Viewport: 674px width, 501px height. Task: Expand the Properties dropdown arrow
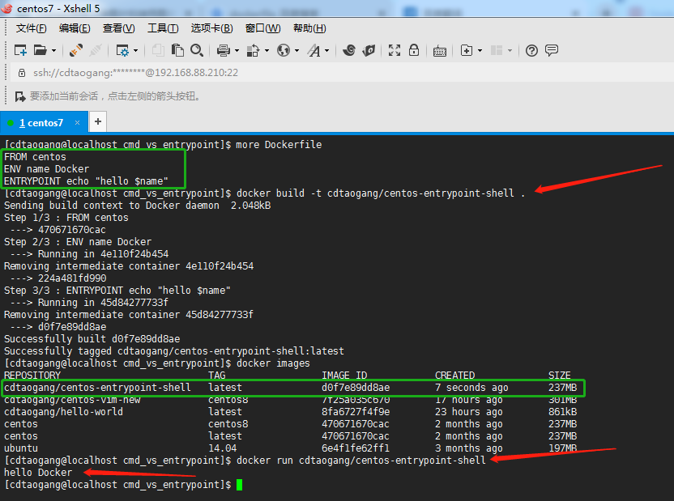[x=136, y=51]
